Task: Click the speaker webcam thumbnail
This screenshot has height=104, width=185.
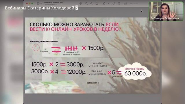Action: [166, 11]
